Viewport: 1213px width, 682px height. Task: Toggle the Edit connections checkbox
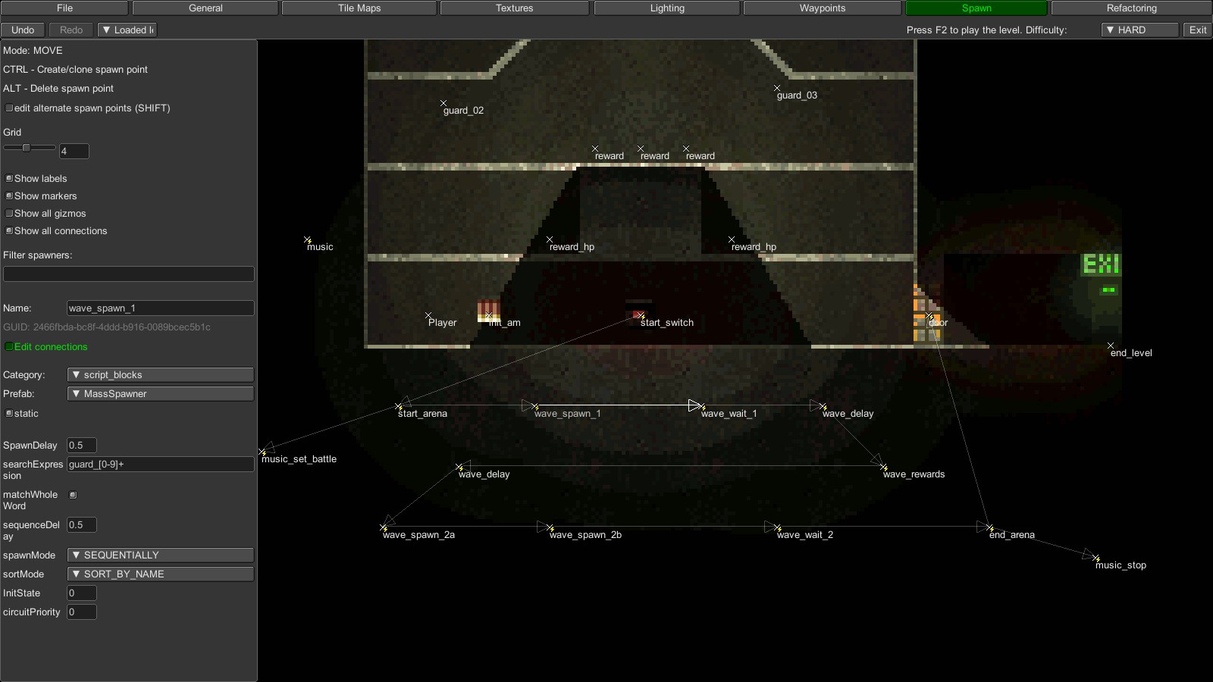pos(8,346)
